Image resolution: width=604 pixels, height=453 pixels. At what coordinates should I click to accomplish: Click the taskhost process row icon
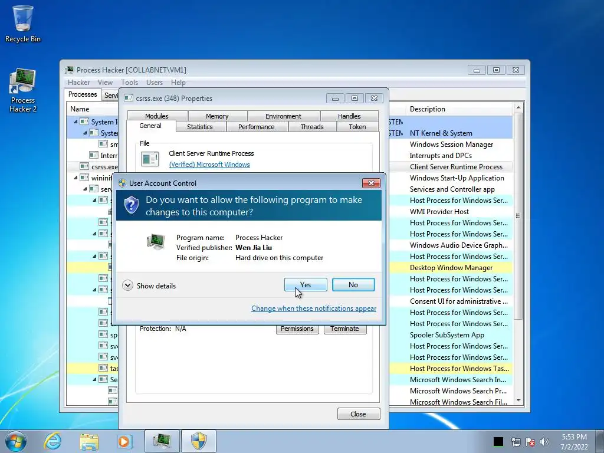[103, 368]
